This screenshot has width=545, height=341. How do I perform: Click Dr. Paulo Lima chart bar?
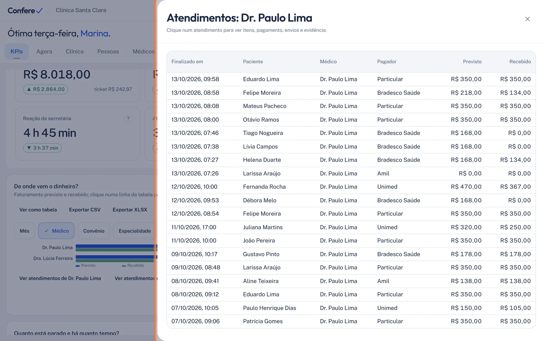pyautogui.click(x=116, y=248)
